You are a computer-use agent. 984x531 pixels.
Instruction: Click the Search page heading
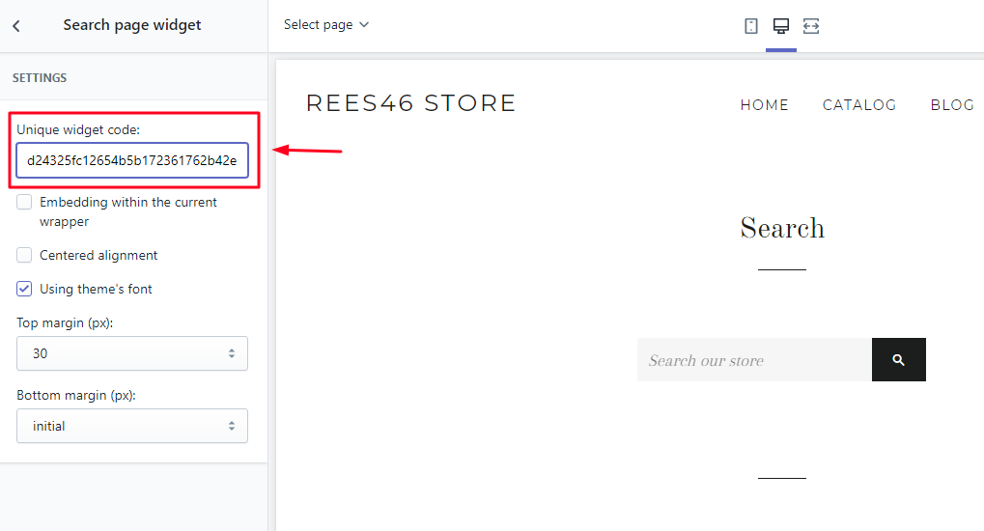[x=782, y=229]
